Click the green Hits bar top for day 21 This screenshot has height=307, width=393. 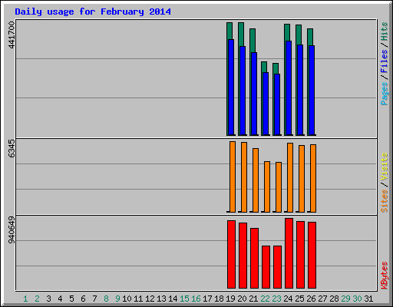[253, 41]
